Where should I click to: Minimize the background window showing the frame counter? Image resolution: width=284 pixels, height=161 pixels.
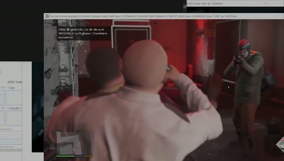point(266,3)
